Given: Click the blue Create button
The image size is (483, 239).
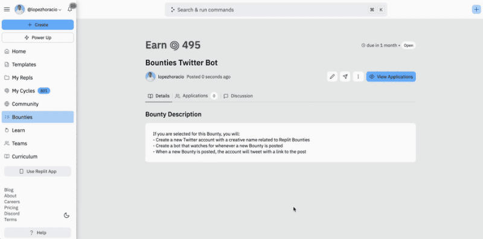Looking at the screenshot, I should (x=37, y=25).
